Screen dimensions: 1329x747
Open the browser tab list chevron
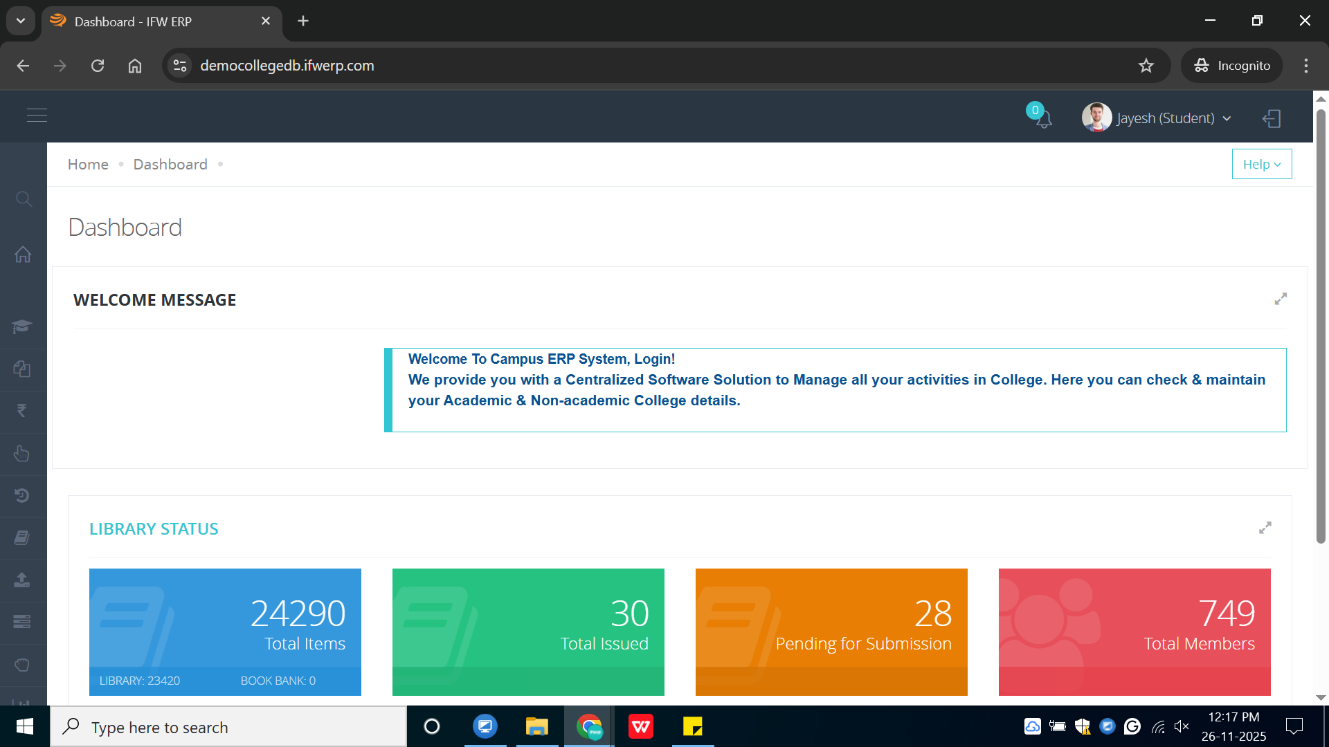(x=21, y=21)
